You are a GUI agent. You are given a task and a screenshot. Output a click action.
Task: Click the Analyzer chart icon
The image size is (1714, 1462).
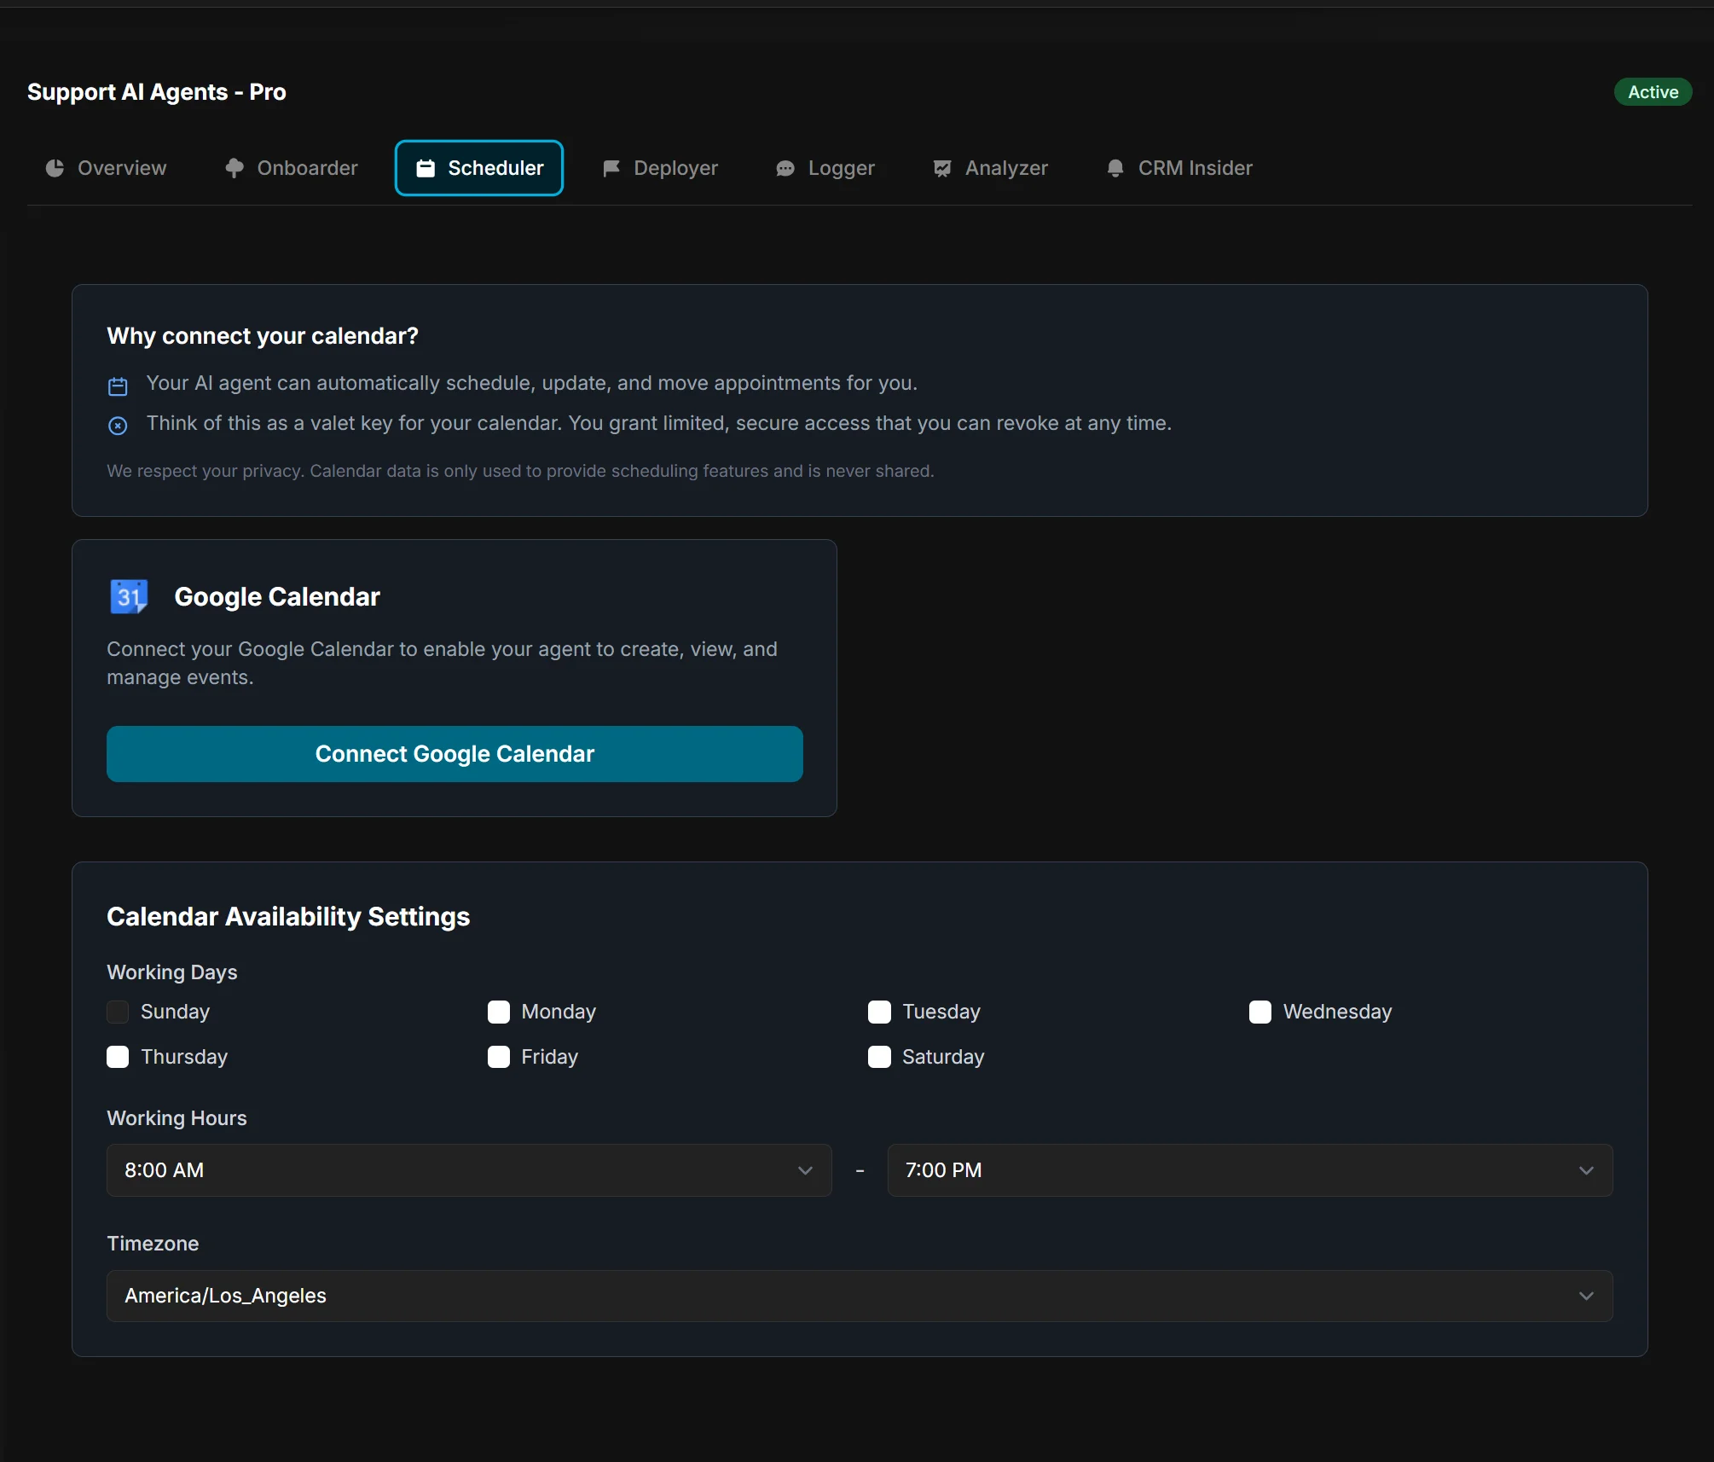942,168
